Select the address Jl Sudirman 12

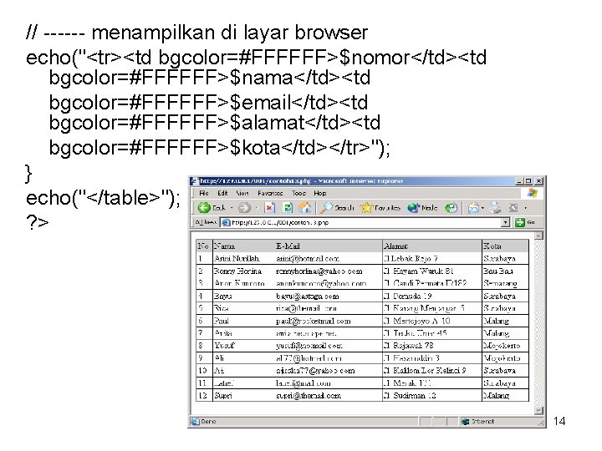click(410, 395)
